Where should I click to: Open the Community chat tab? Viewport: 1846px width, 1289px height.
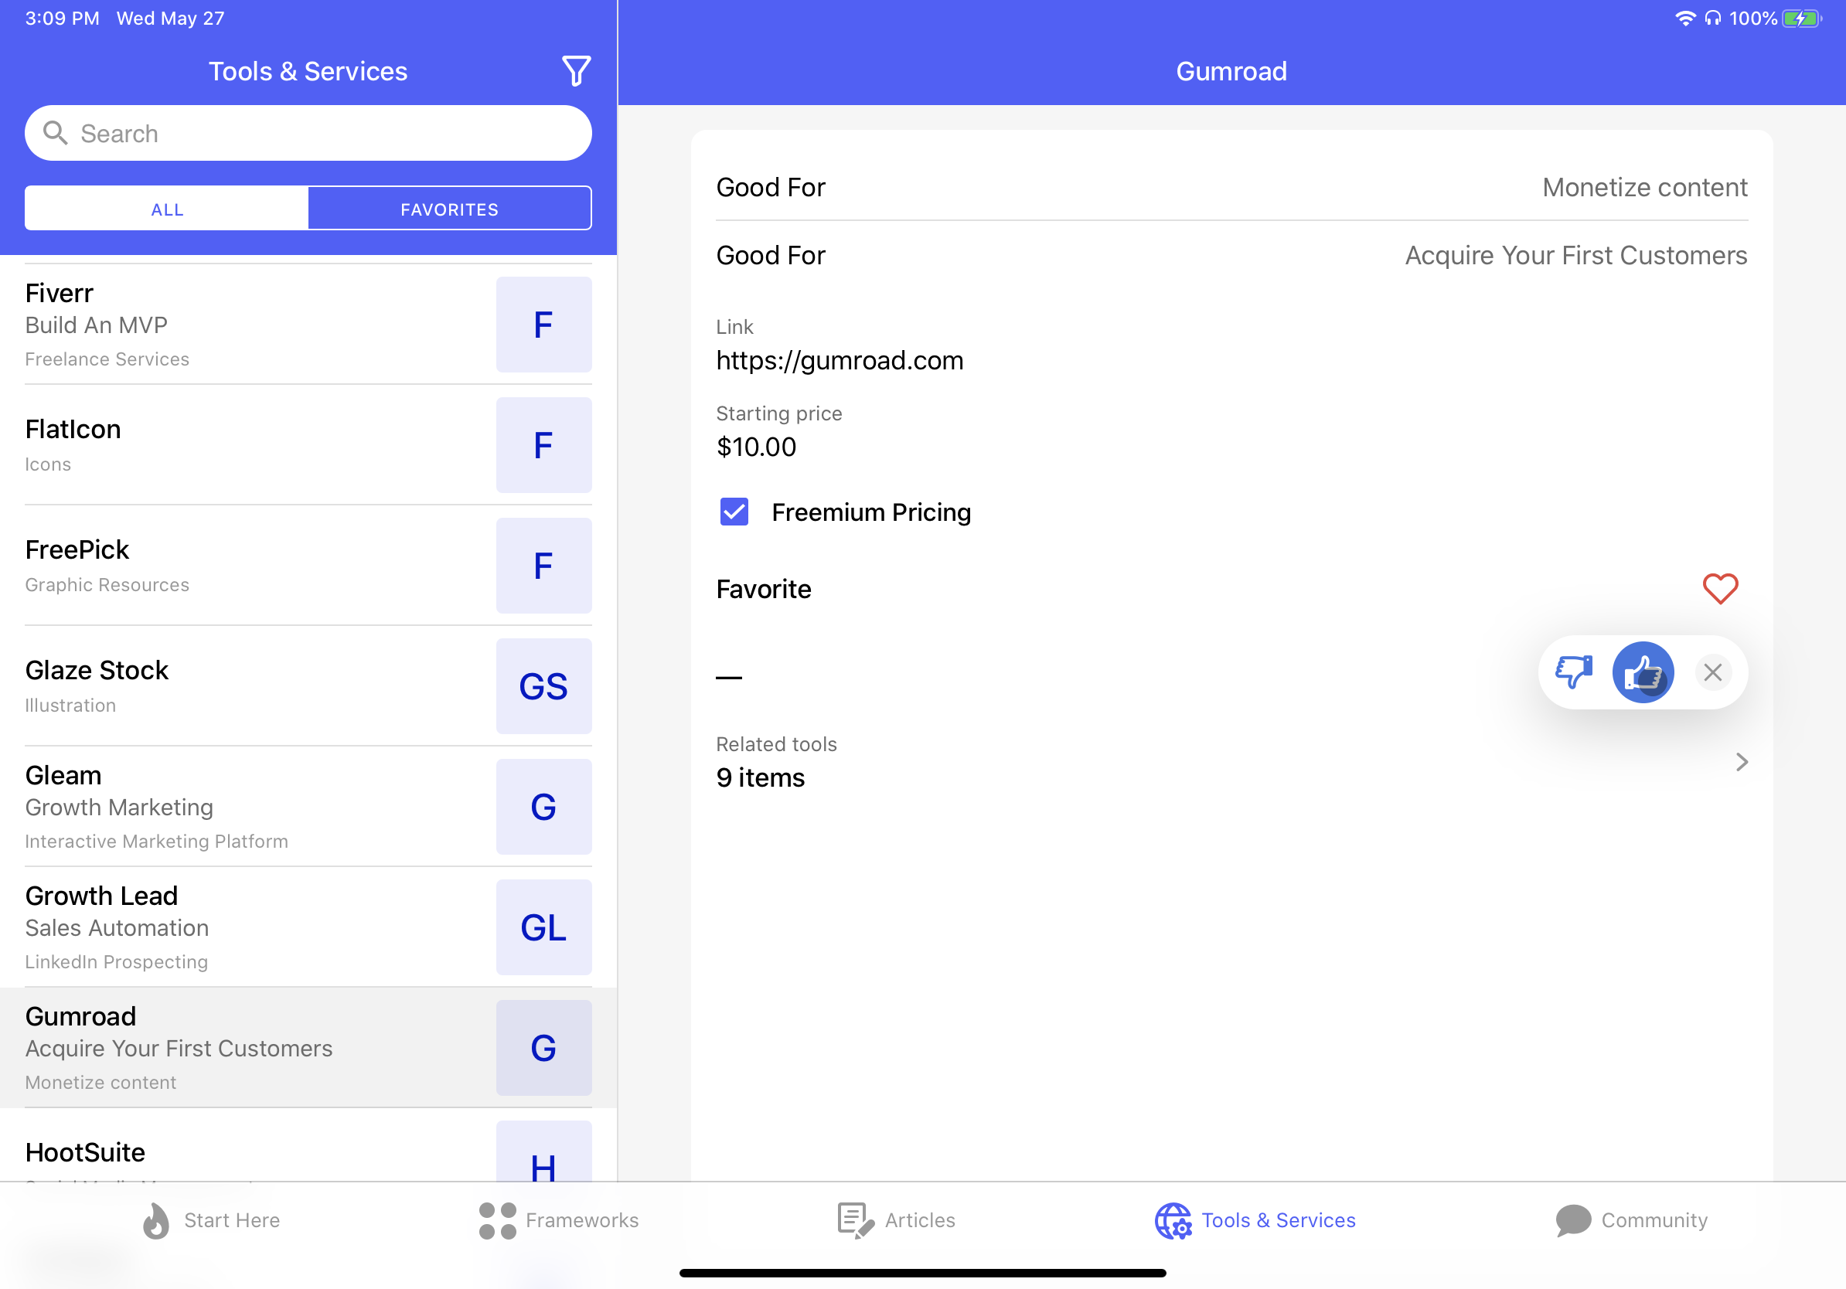pos(1631,1220)
